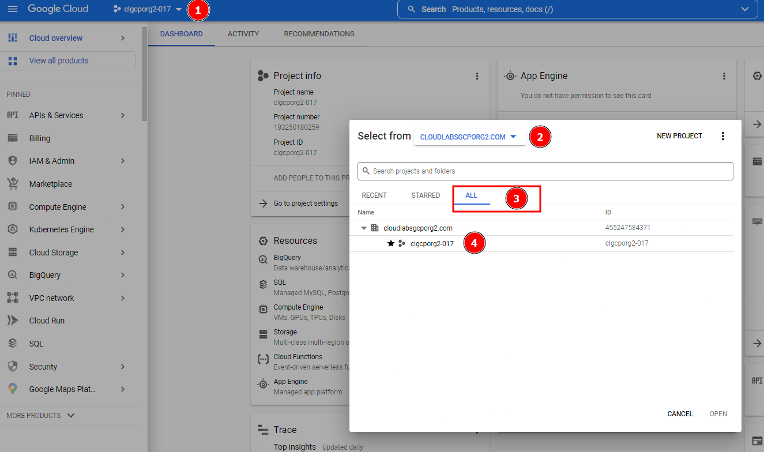Screen dimensions: 764x452
Task: Open the hamburger navigation menu
Action: point(13,9)
